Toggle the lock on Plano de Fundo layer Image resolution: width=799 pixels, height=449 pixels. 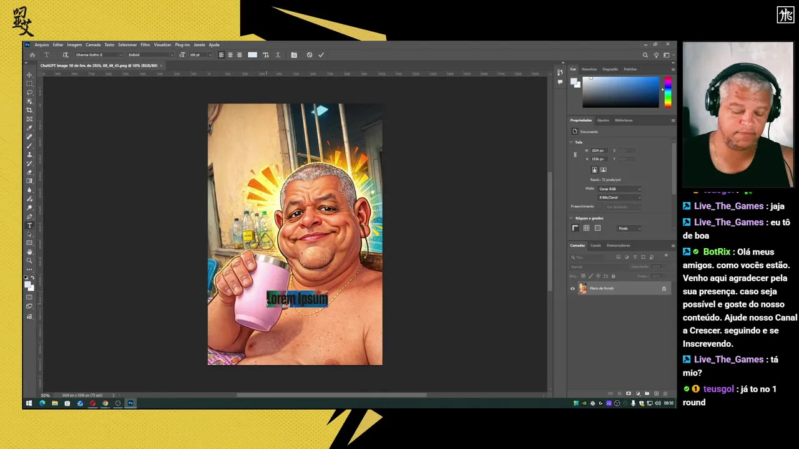pos(664,288)
